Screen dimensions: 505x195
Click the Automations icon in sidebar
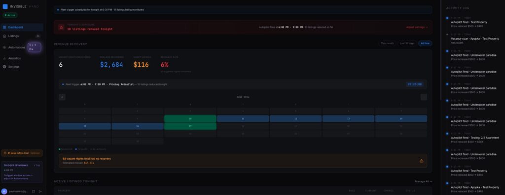pos(4,47)
